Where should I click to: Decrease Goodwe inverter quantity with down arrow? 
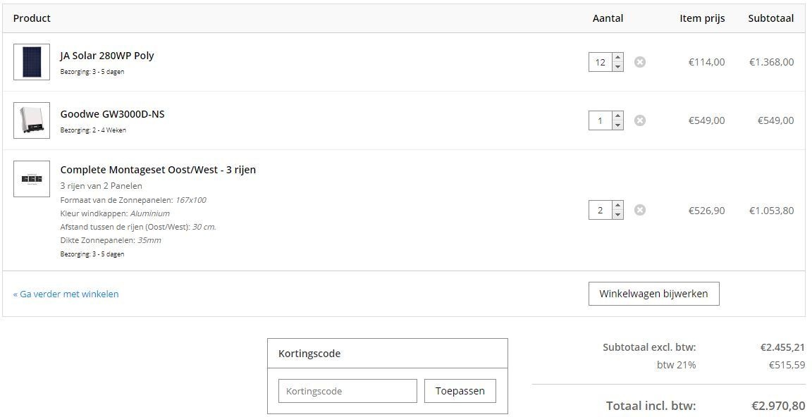[x=617, y=125]
